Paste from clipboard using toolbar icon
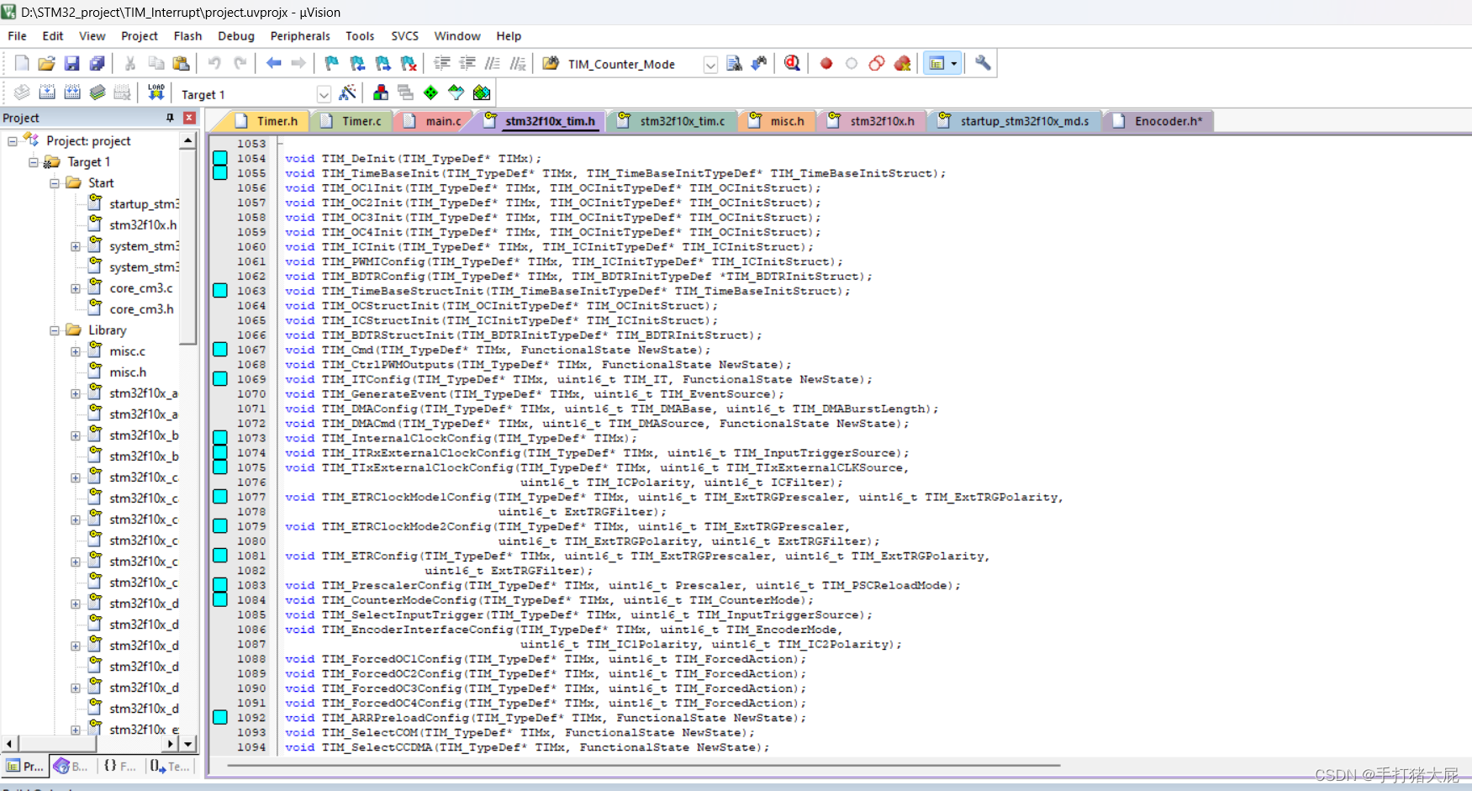This screenshot has height=791, width=1472. click(181, 63)
